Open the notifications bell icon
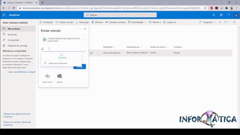 214,15
